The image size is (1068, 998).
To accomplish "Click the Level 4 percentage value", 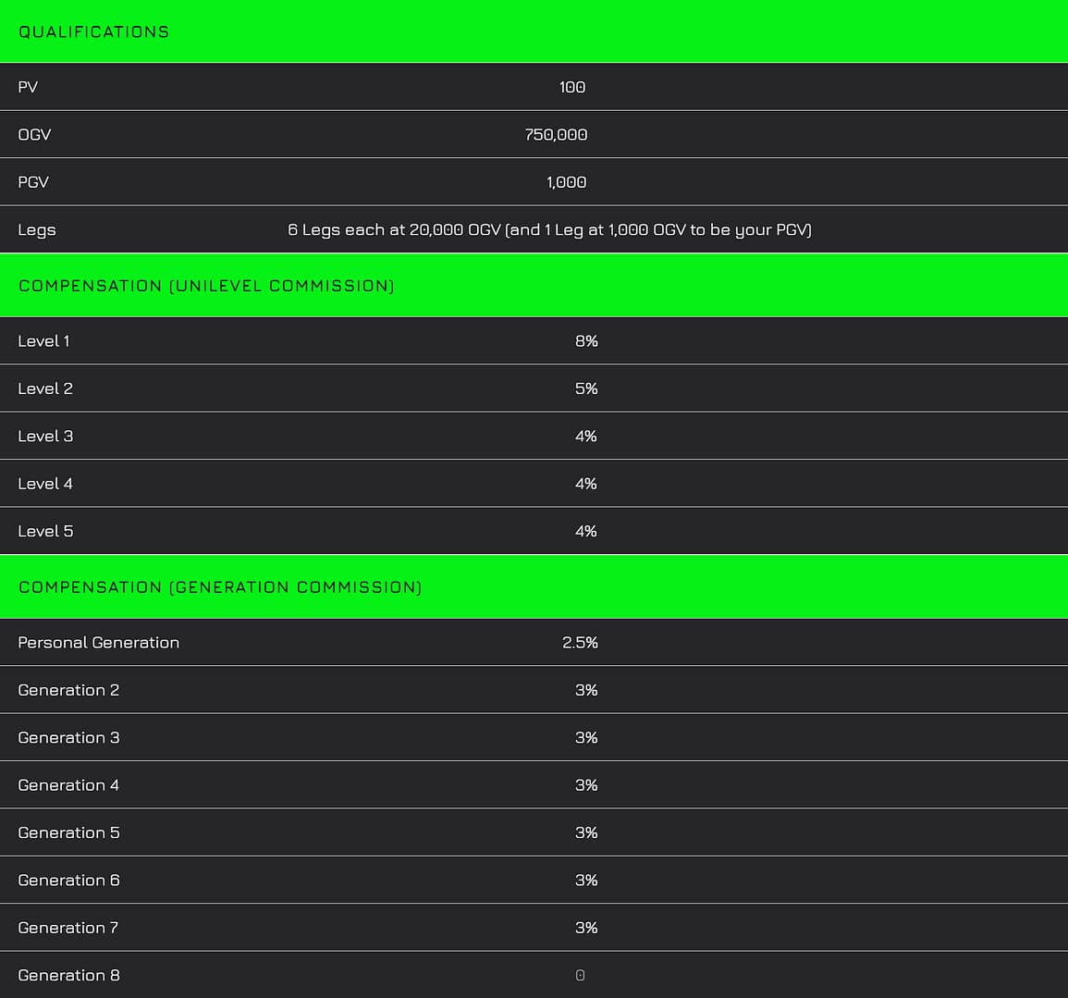I will (586, 484).
